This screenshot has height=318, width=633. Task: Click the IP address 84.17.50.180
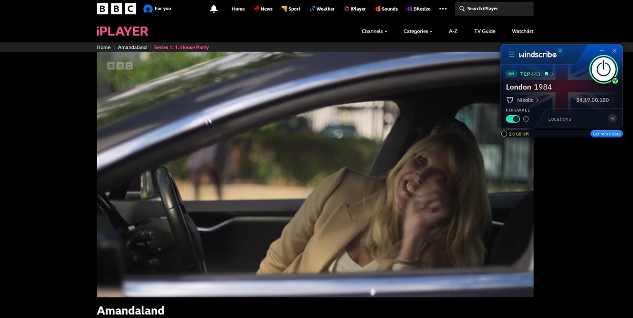pos(592,100)
